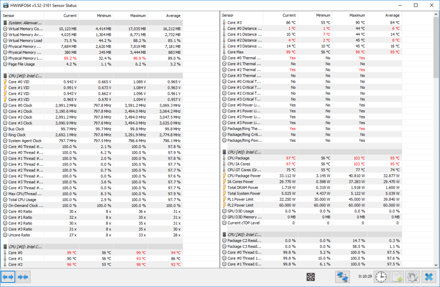Click the double-arrow layout icon bottom left
This screenshot has width=440, height=287.
[x=7, y=277]
